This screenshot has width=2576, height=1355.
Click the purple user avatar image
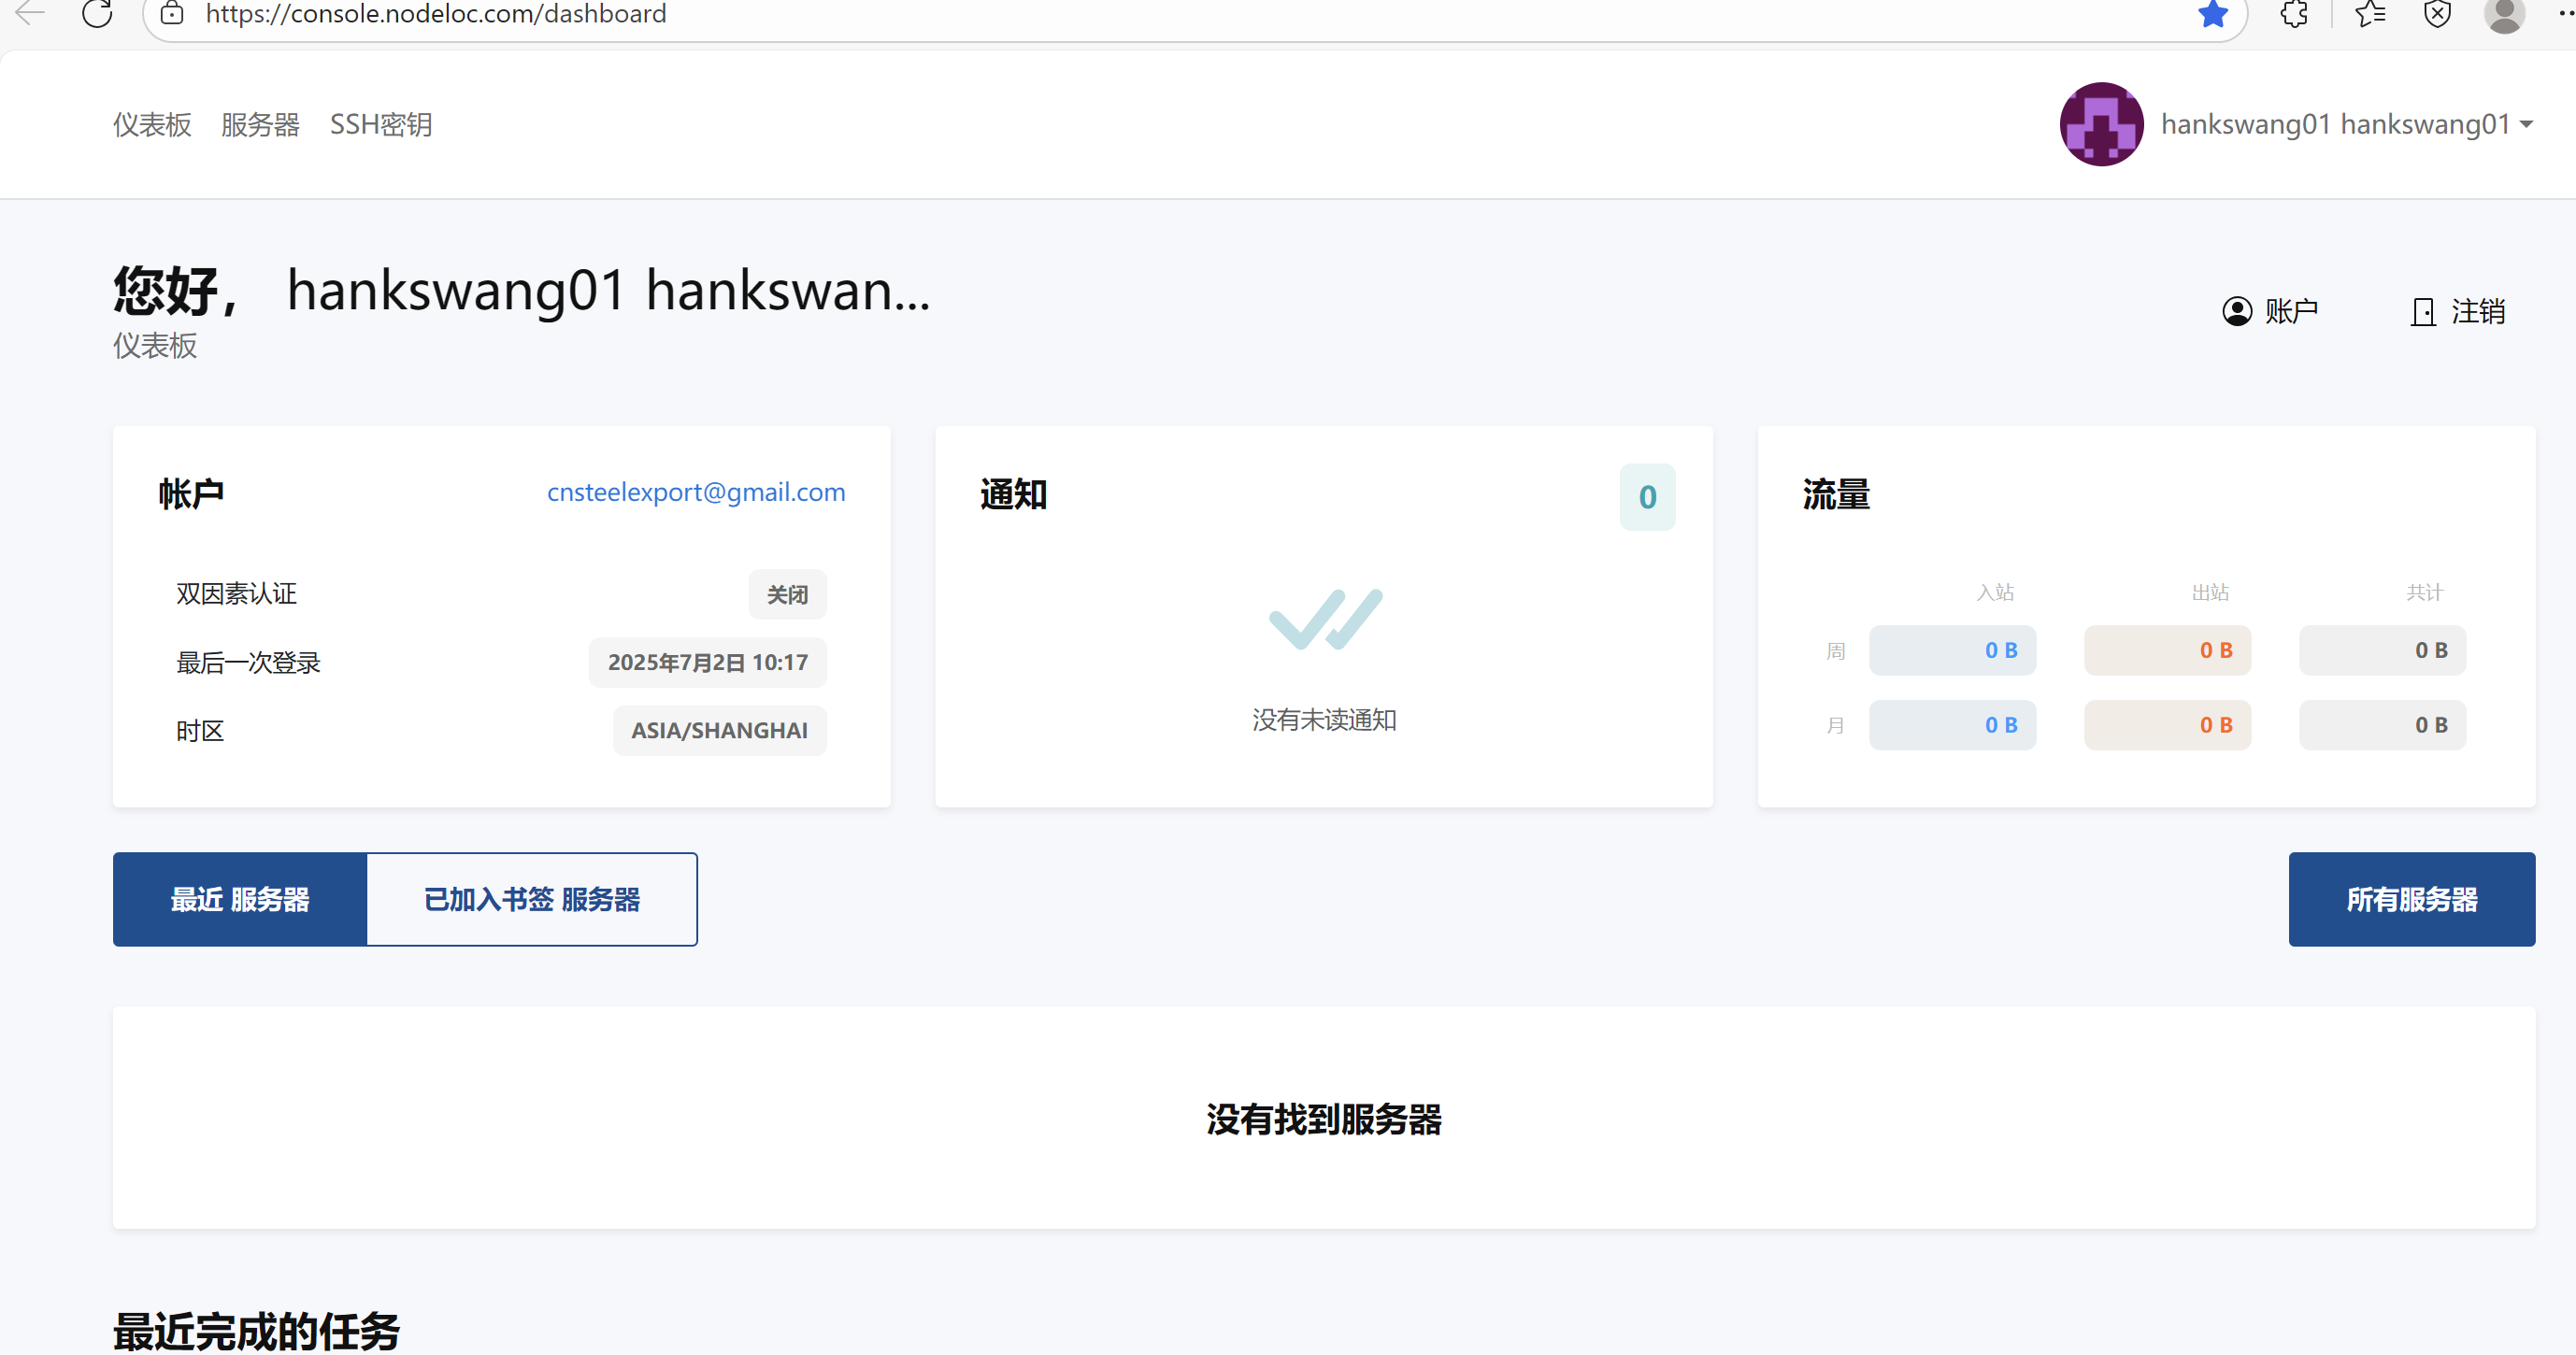click(x=2101, y=124)
